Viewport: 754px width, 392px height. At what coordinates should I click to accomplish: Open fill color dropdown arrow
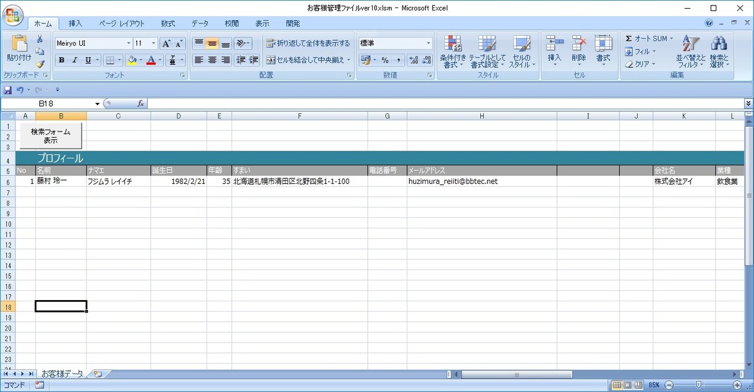click(141, 60)
